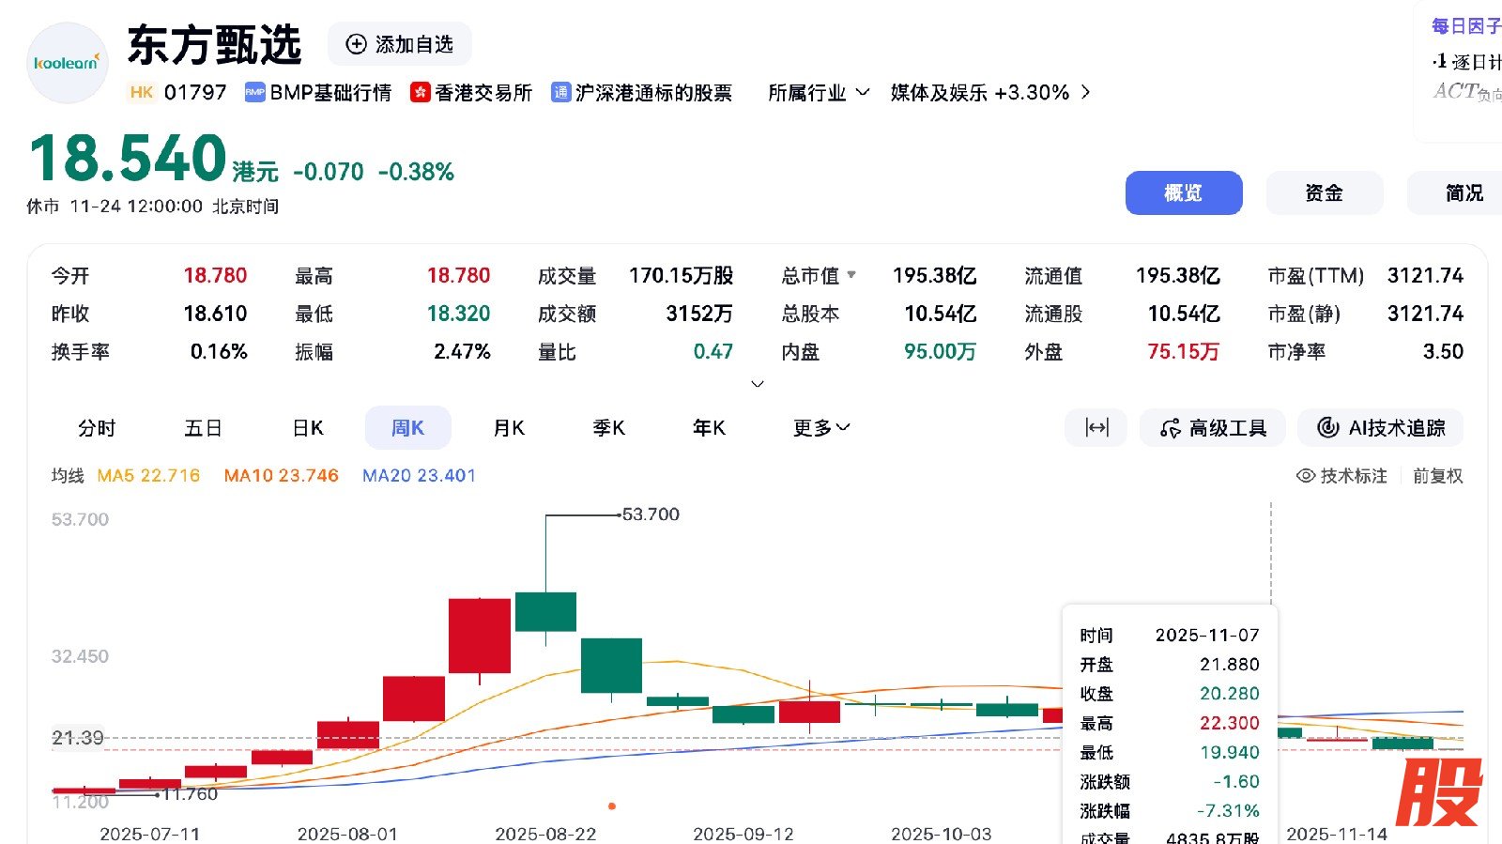Image resolution: width=1502 pixels, height=844 pixels.
Task: Click the plus icon in 添加自选
Action: tap(356, 44)
